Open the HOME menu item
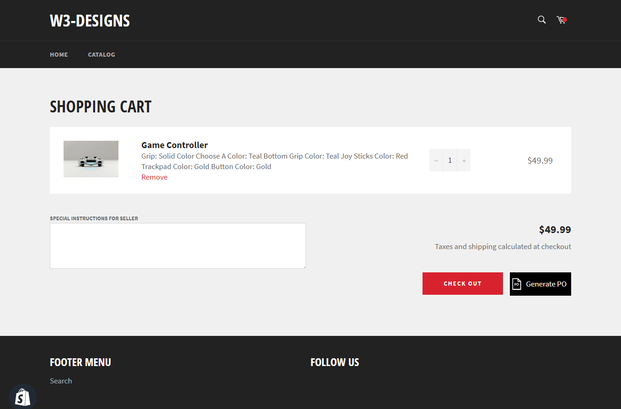621x409 pixels. (59, 54)
